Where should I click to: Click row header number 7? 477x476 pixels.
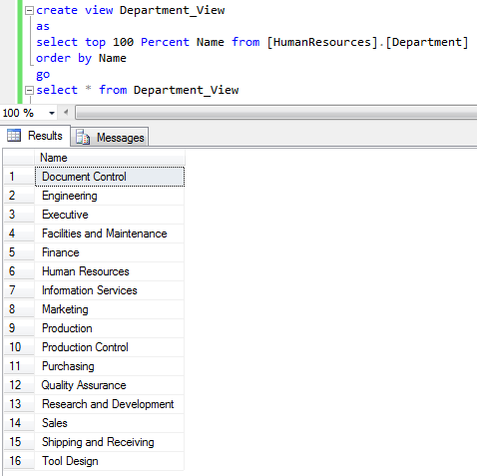[x=19, y=290]
